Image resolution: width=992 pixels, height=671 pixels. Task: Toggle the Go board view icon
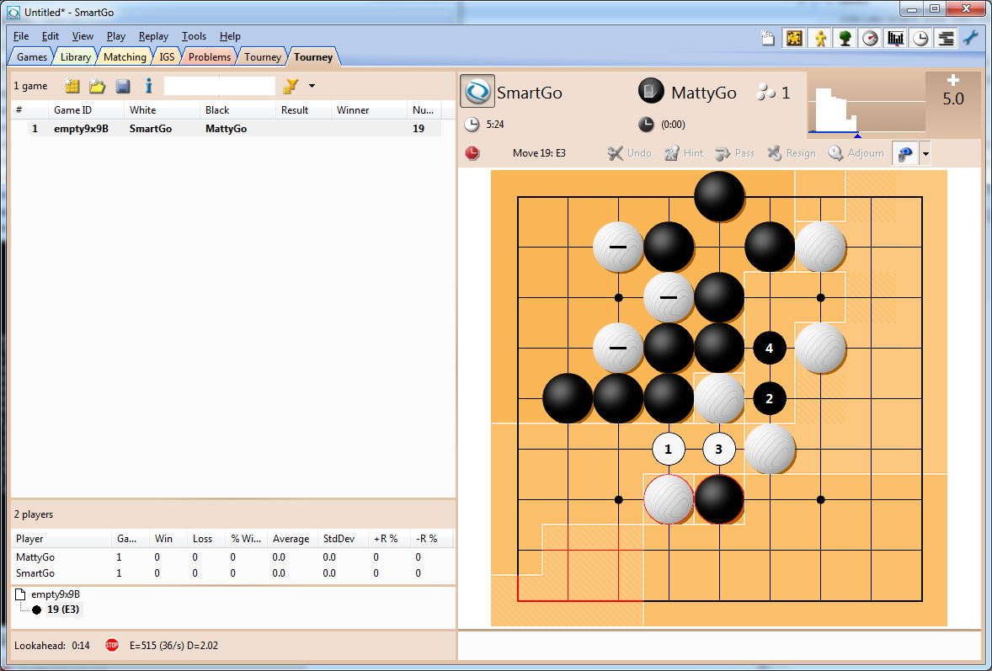click(x=795, y=38)
